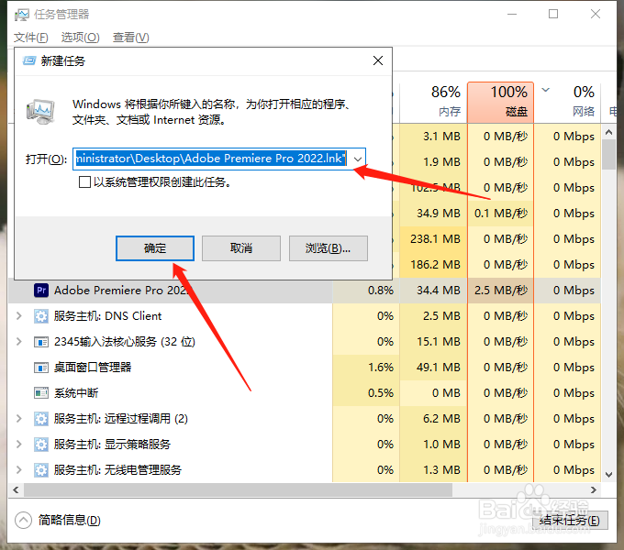
Task: Select the 系统中断 process name
Action: point(76,393)
